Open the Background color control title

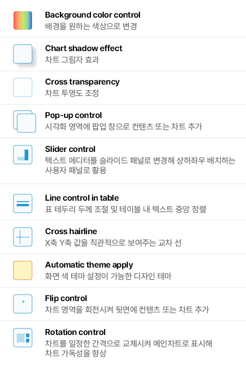tap(93, 15)
